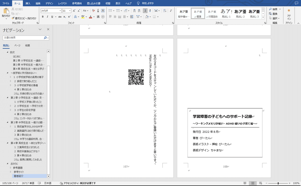
Task: Toggle character shading (gray A) button
Action: (98, 17)
